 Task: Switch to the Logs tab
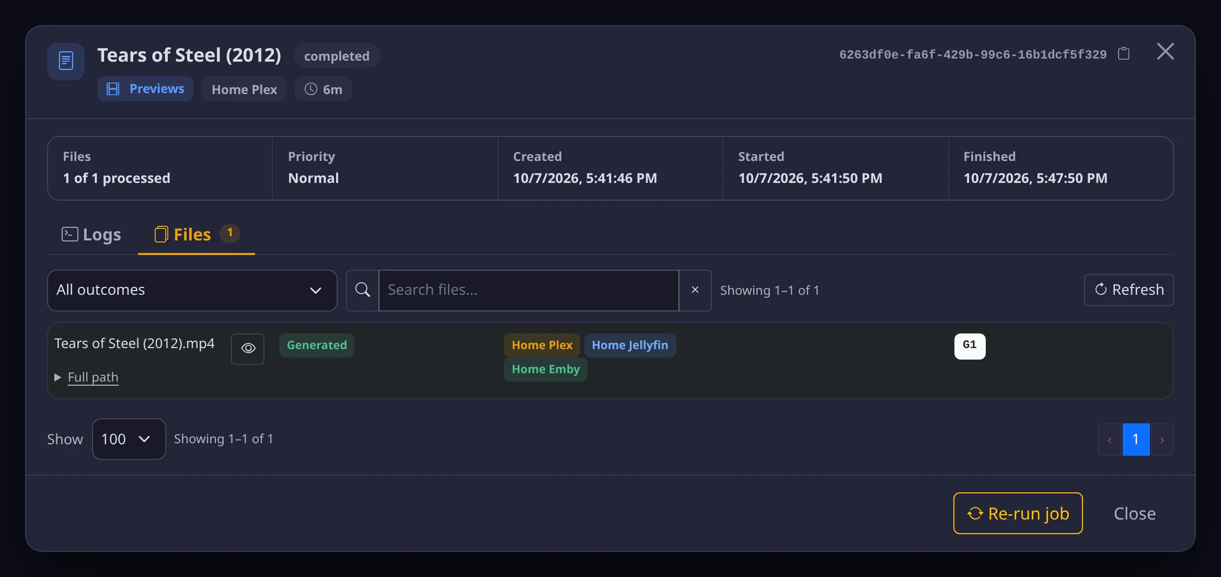pos(91,235)
